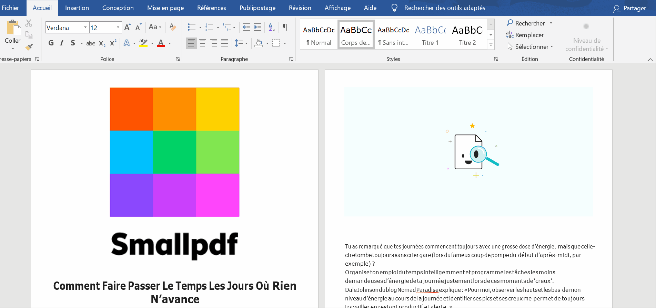Screen dimensions: 656x308
Task: Click the Niveau de confidentialité button
Action: 586,37
